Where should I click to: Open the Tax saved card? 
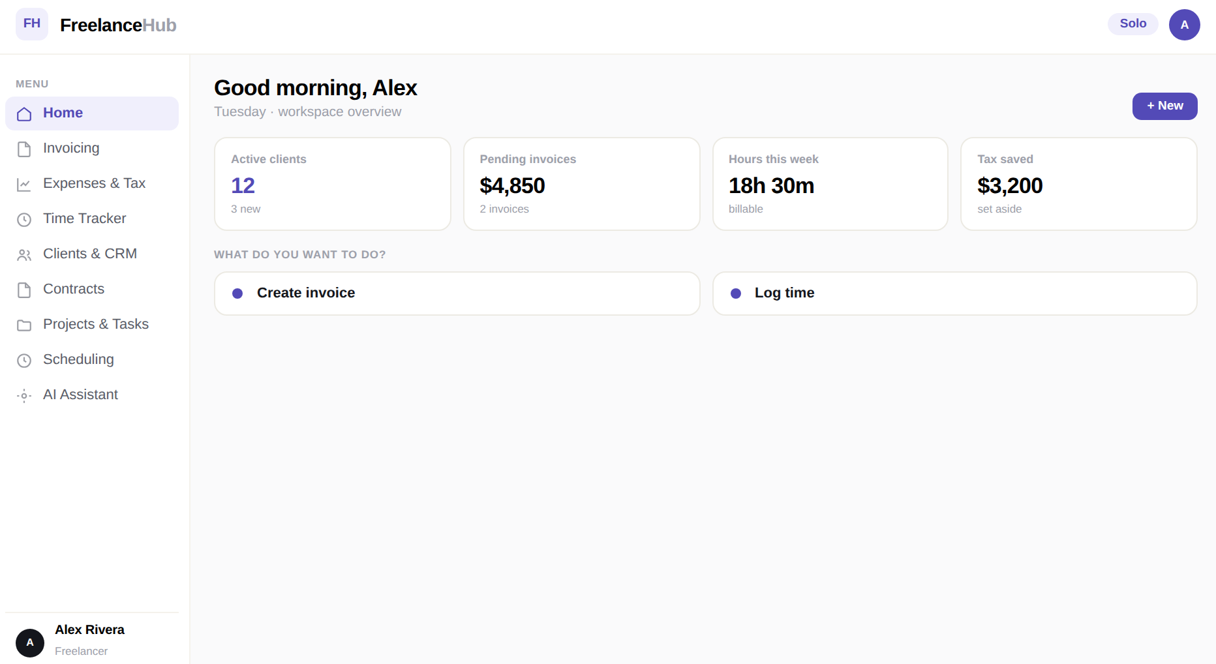pyautogui.click(x=1079, y=184)
